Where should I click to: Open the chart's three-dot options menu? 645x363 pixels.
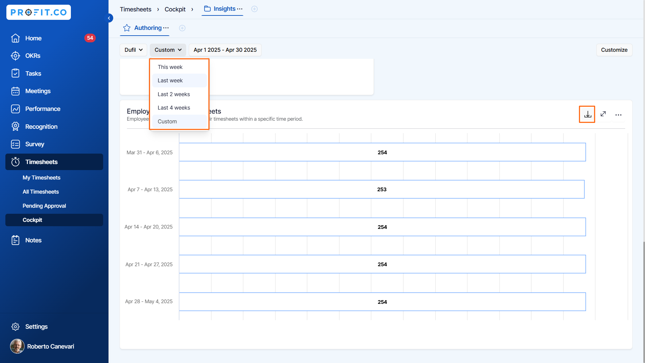pyautogui.click(x=618, y=115)
